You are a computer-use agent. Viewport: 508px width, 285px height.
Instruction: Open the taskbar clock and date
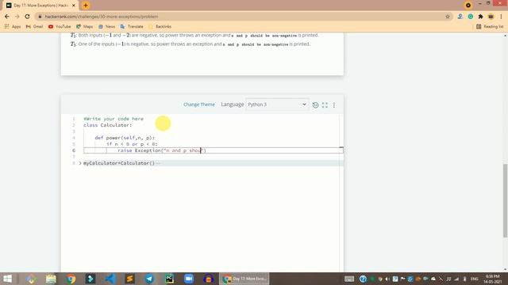[492, 279]
